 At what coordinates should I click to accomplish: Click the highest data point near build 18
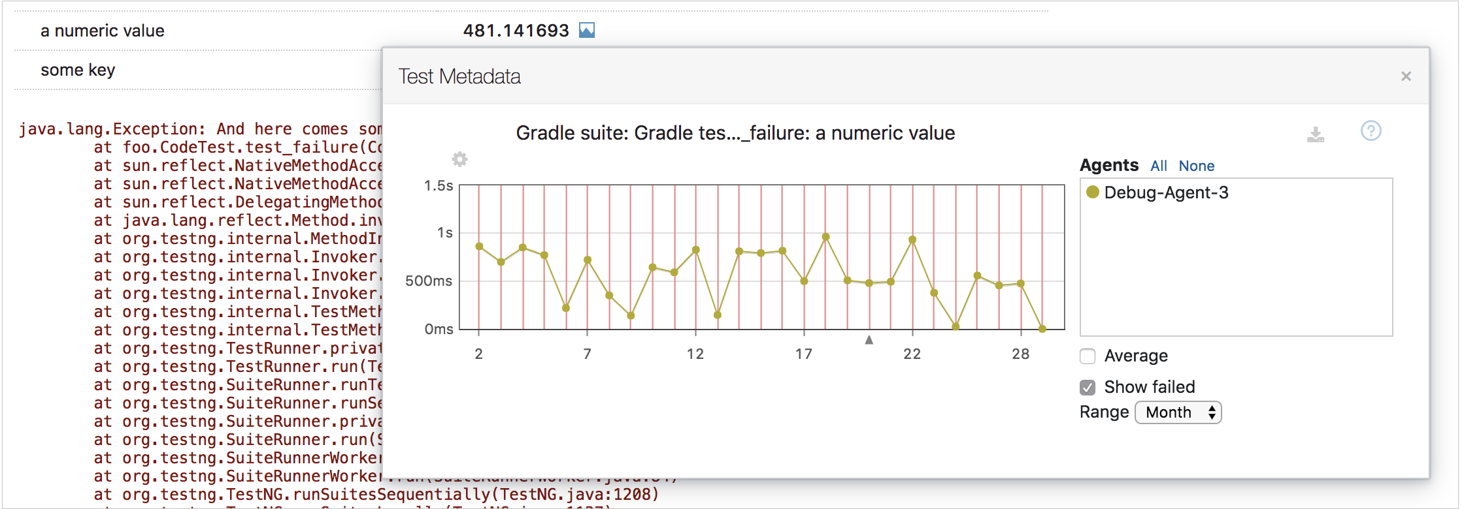pos(825,237)
